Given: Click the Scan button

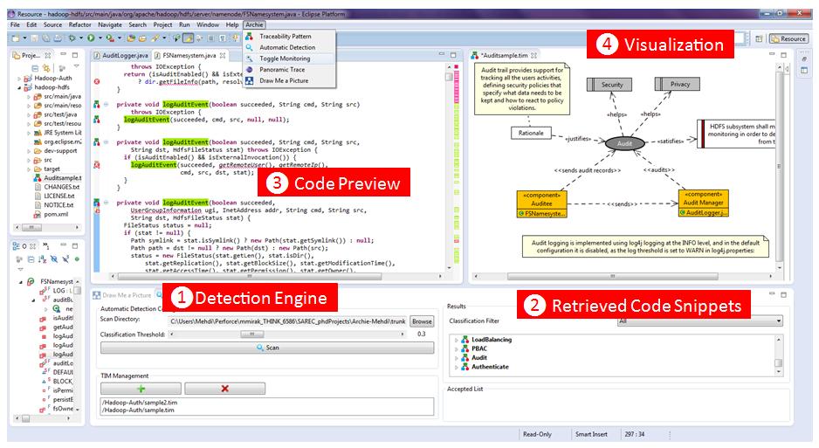Looking at the screenshot, I should pyautogui.click(x=267, y=348).
